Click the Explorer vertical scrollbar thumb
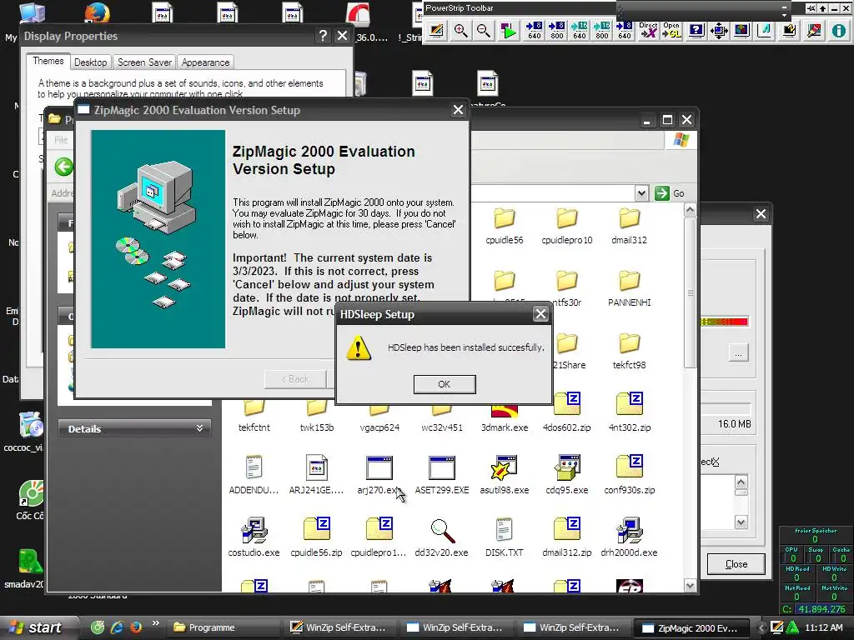 (x=690, y=292)
